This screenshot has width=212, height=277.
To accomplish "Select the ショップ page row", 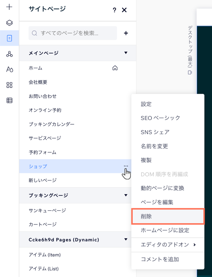I will (75, 166).
